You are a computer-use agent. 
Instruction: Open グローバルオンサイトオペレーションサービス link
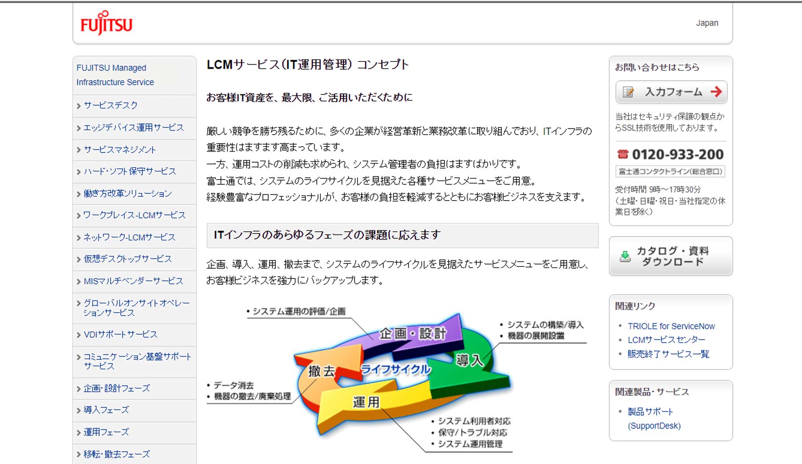[x=136, y=308]
